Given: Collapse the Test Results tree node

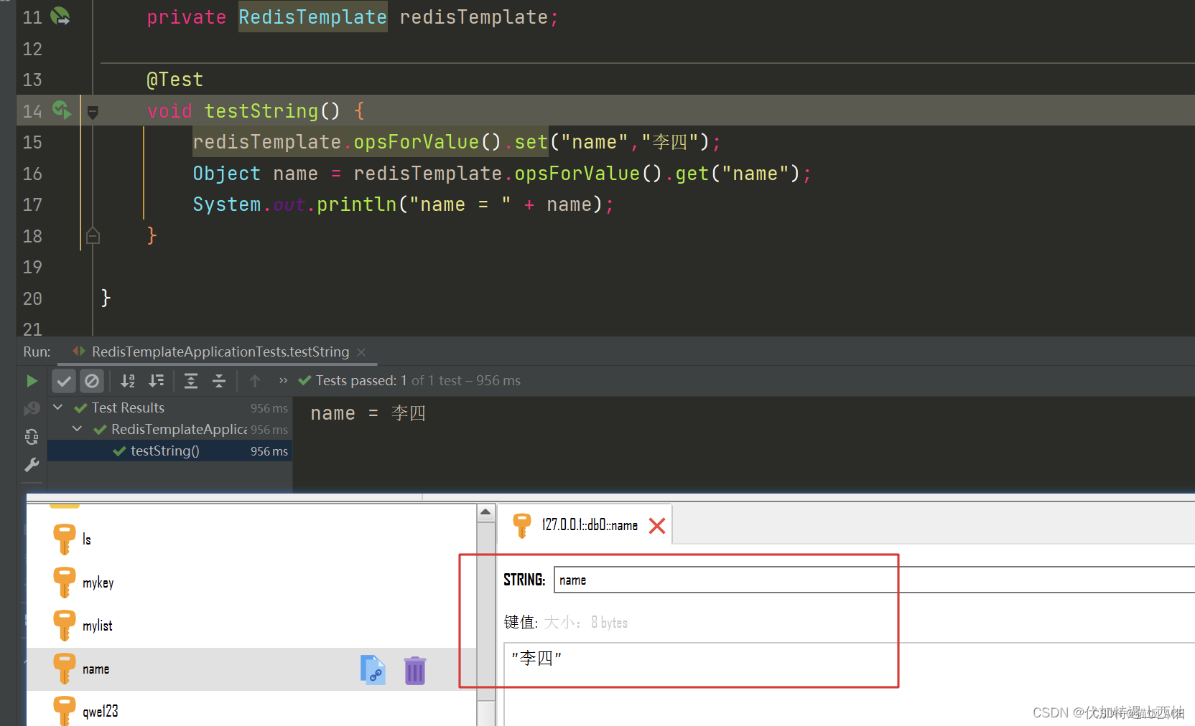Looking at the screenshot, I should pos(58,407).
